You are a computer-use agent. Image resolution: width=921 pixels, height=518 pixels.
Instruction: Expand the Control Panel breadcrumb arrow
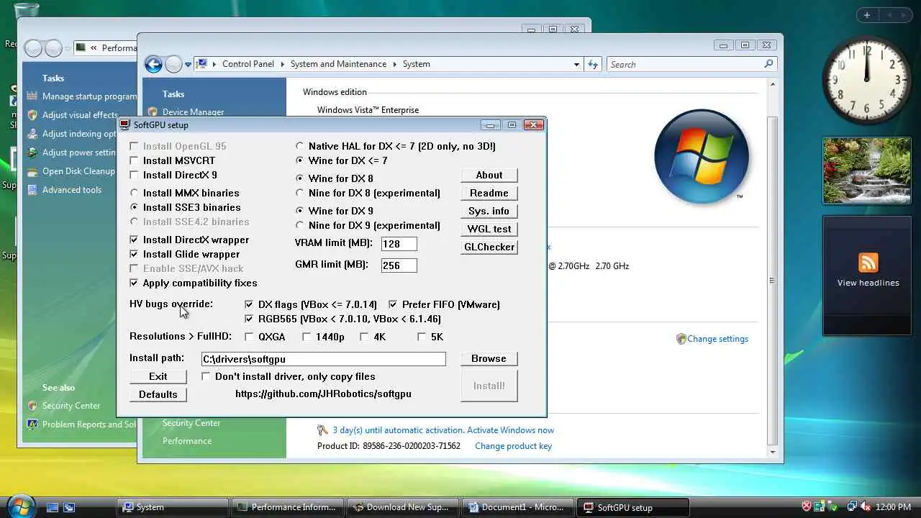click(283, 64)
